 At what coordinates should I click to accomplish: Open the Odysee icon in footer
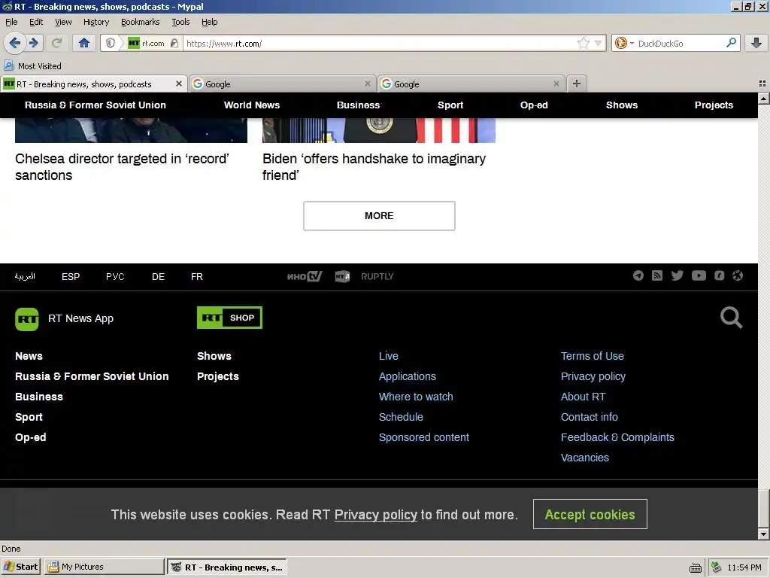click(x=720, y=275)
